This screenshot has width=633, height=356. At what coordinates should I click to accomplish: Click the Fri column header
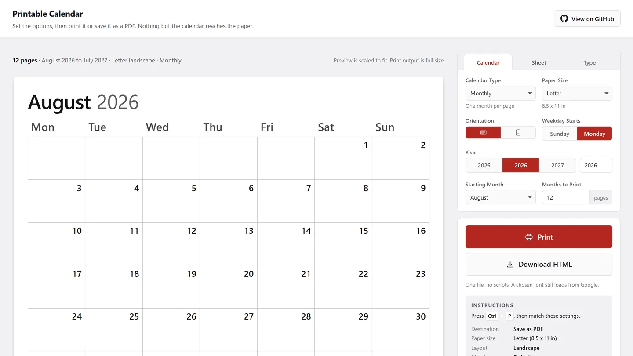(x=267, y=127)
